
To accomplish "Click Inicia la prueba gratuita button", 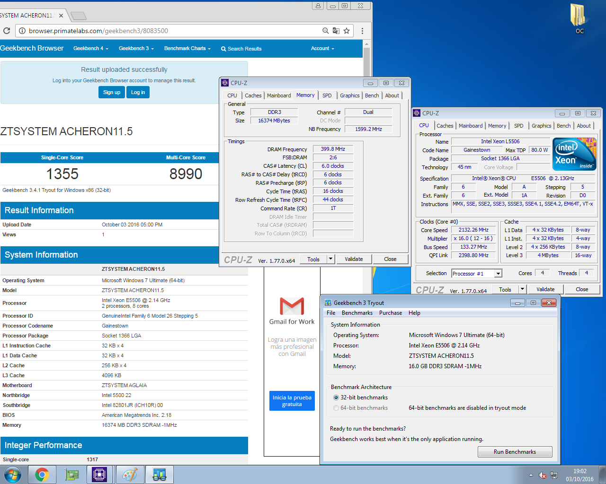I will pyautogui.click(x=292, y=401).
